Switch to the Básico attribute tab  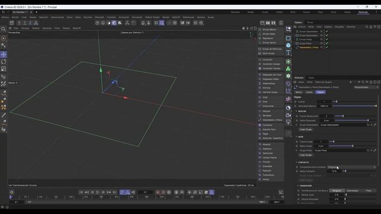[299, 92]
